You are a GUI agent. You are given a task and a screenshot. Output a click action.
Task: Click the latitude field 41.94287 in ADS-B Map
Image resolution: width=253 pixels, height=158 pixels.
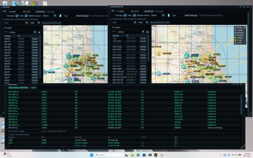click(x=14, y=12)
